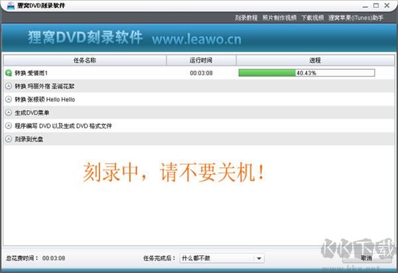
Task: Minimize the 狸窝DVD刻录软件 window
Action: [365, 6]
